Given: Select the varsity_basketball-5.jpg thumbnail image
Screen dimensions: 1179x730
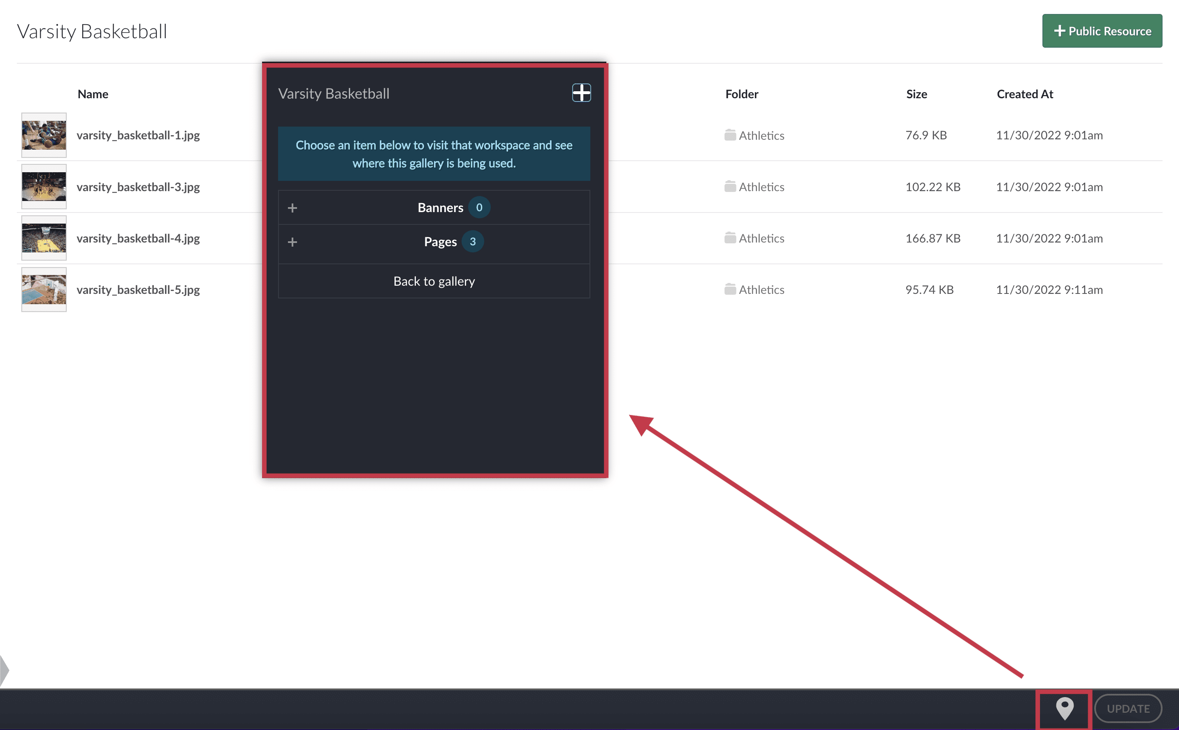Looking at the screenshot, I should [44, 290].
